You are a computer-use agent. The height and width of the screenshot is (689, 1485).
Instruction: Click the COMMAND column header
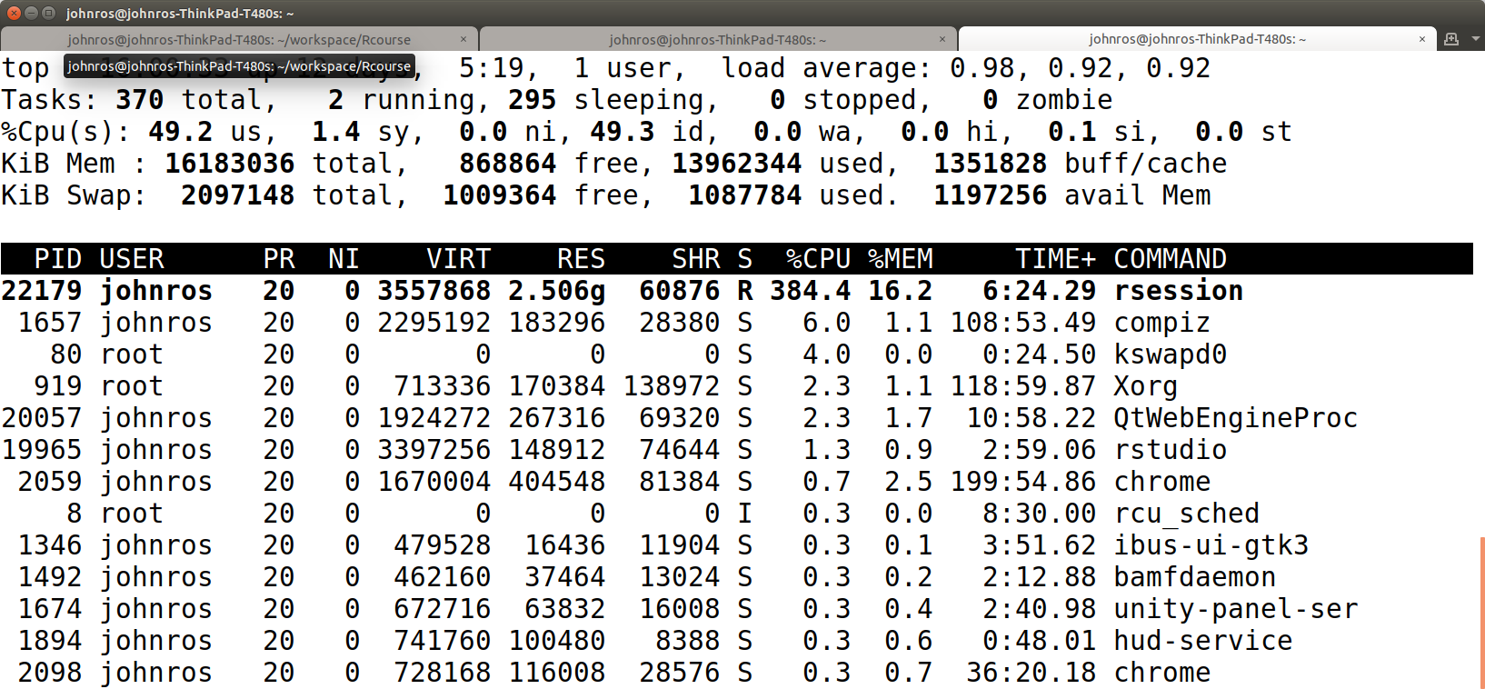pyautogui.click(x=1170, y=259)
